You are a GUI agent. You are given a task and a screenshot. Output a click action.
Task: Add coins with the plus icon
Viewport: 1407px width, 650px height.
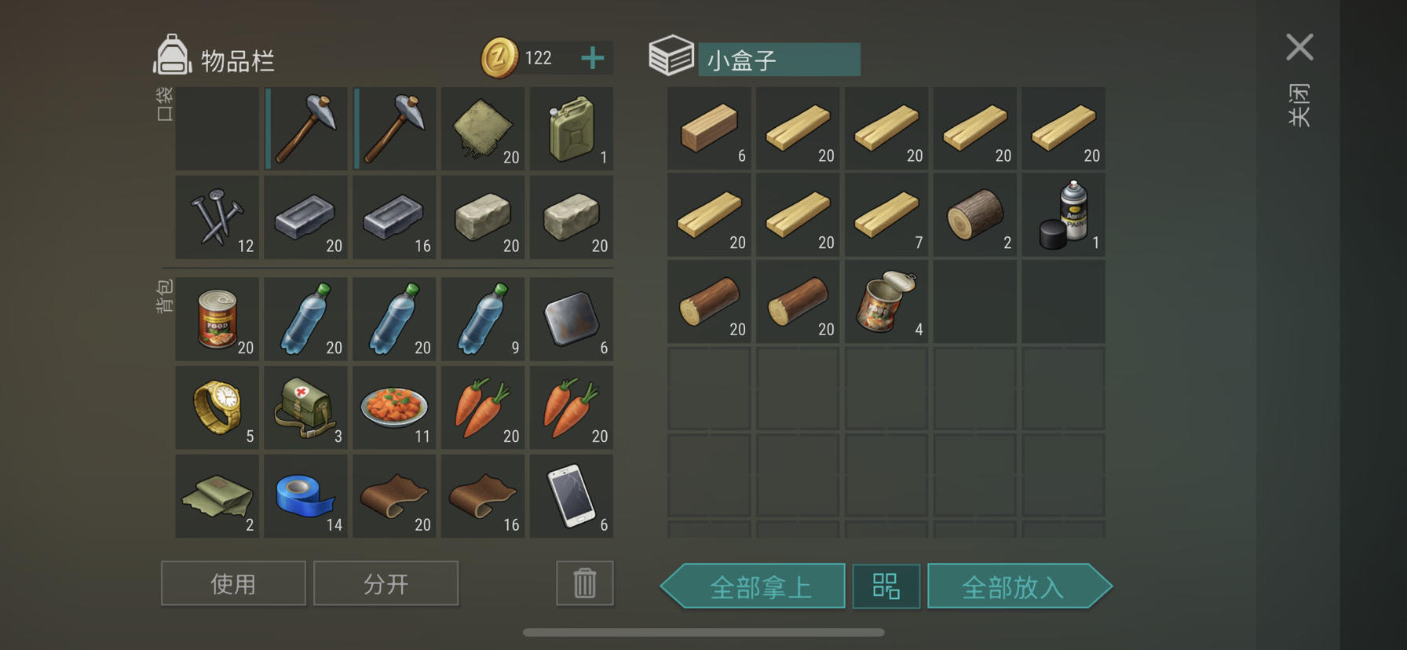tap(593, 58)
